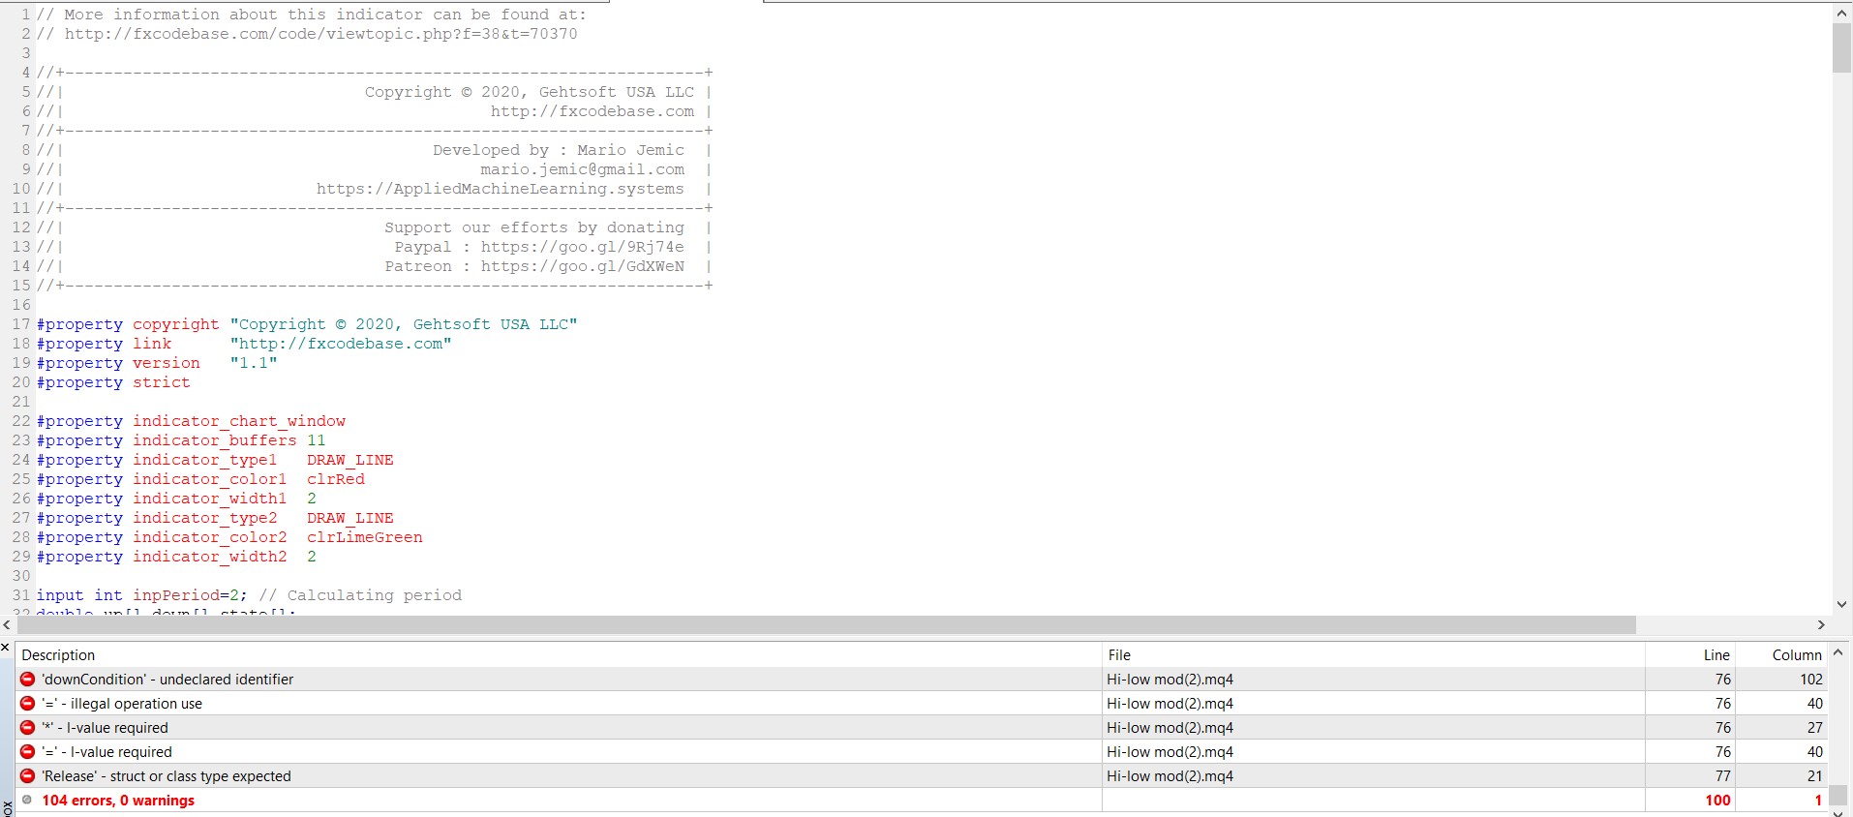The width and height of the screenshot is (1853, 817).
Task: Click the error icon beside 'Release' row
Action: tap(27, 776)
